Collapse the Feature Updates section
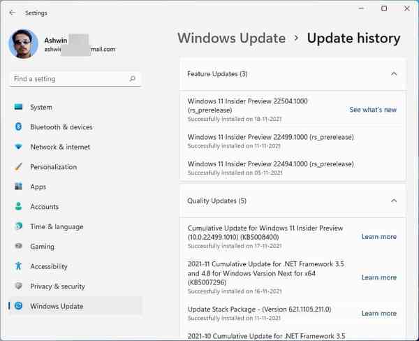 [394, 73]
